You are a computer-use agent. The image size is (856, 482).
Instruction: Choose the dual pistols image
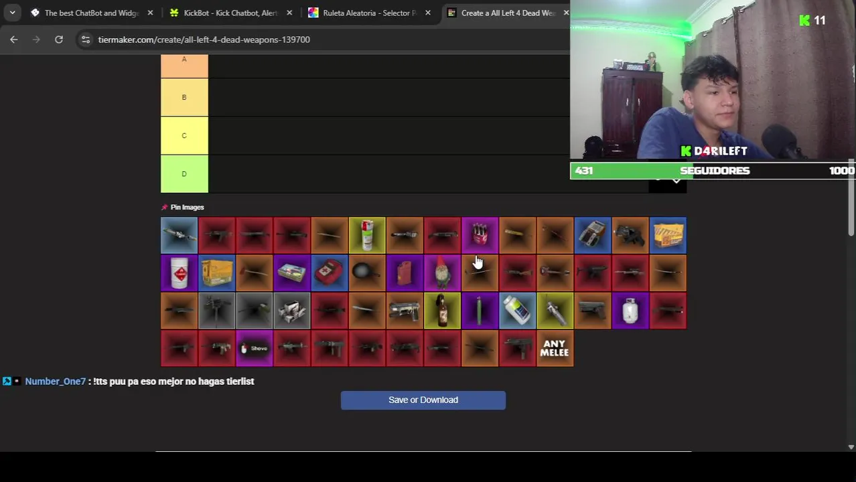[405, 311]
